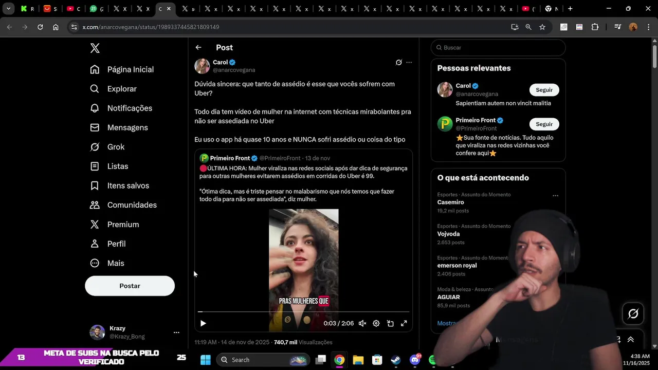658x370 pixels.
Task: Click the 740,7 mil Visualizações count
Action: pos(303,342)
